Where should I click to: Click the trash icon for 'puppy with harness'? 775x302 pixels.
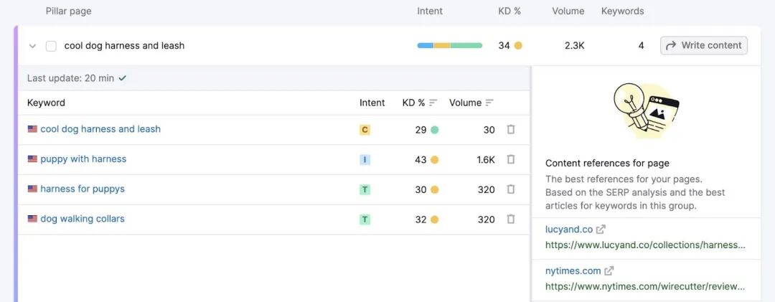pos(511,159)
